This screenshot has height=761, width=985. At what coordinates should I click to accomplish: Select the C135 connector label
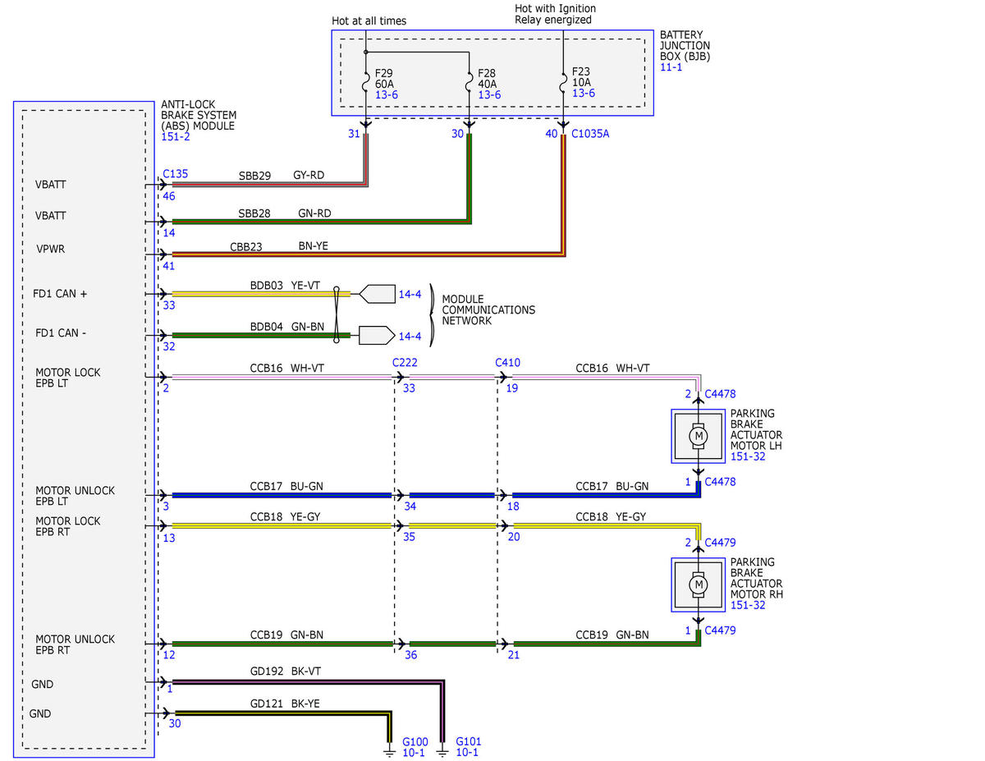176,174
